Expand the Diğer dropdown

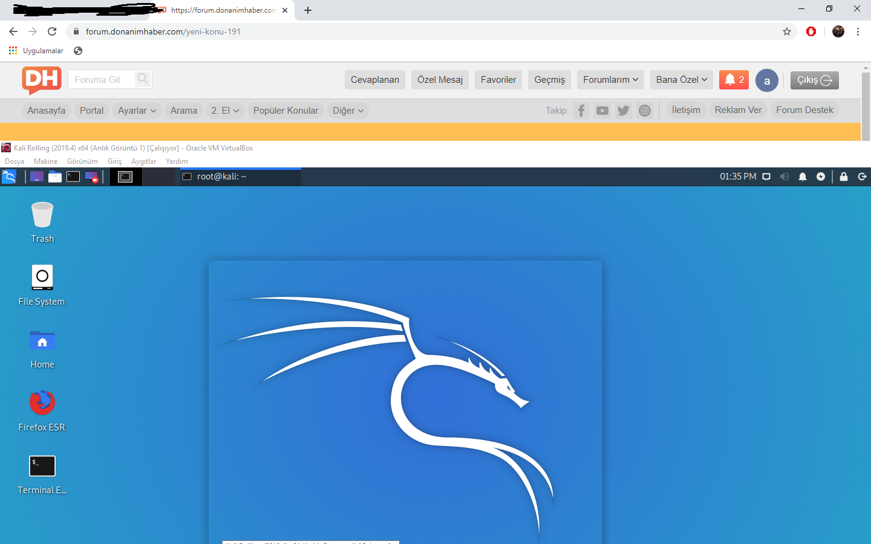(348, 111)
